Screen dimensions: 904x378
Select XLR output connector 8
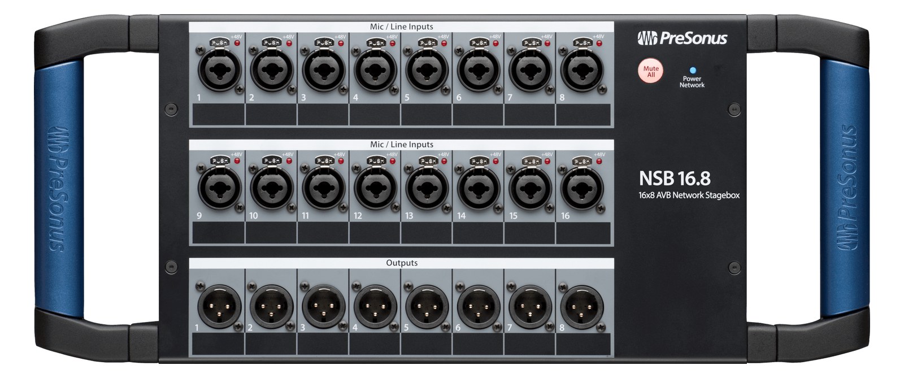(x=582, y=306)
